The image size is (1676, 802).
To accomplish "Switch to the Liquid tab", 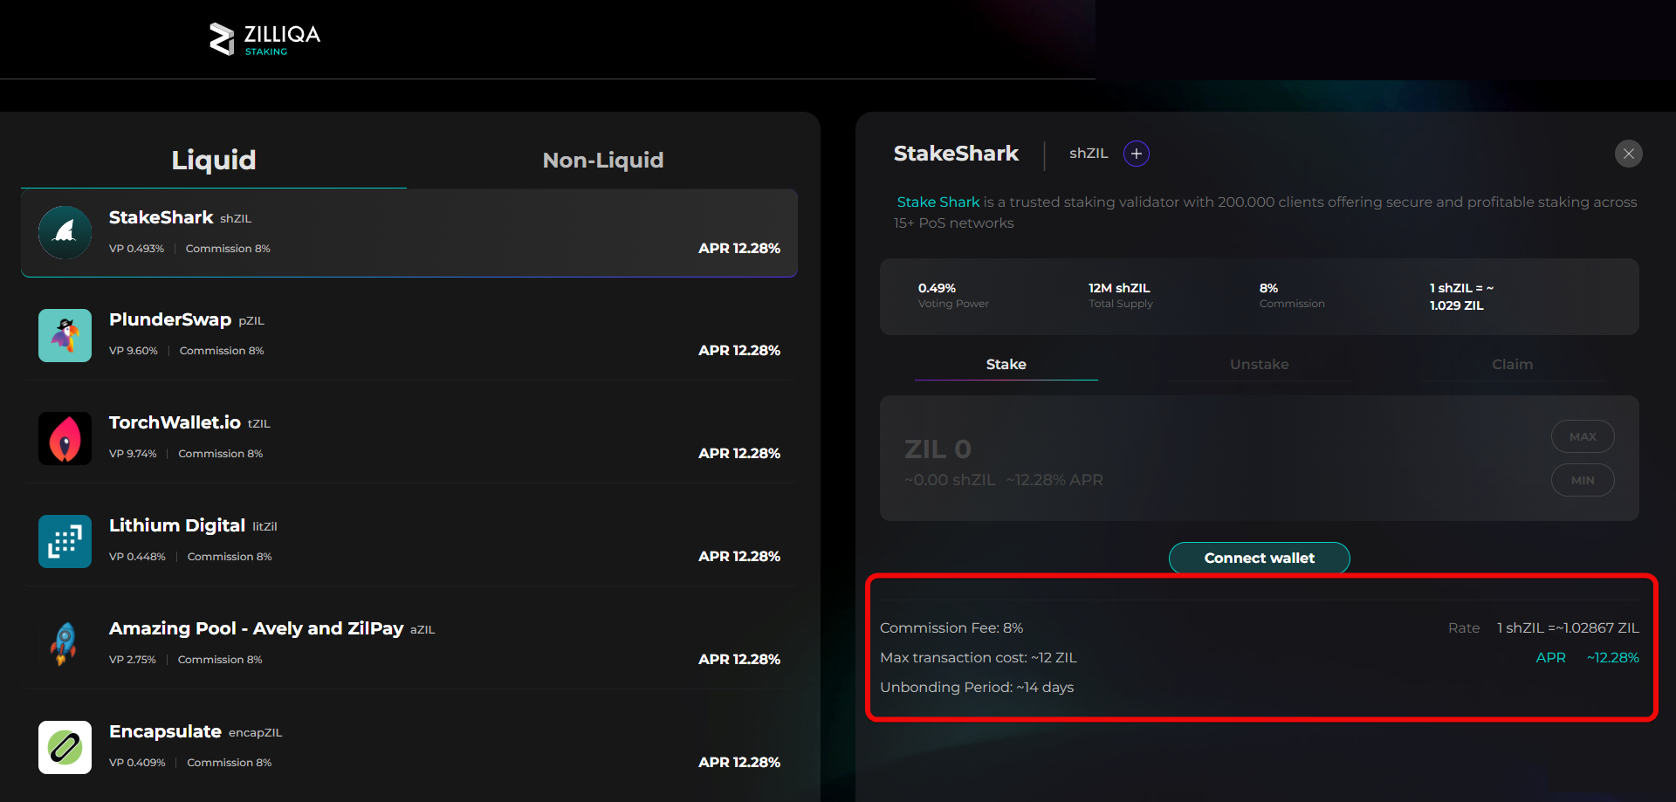I will (x=214, y=161).
